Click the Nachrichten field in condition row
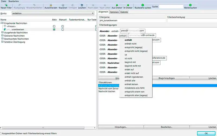Screen dimensions: 217x136 pyautogui.click(x=113, y=63)
